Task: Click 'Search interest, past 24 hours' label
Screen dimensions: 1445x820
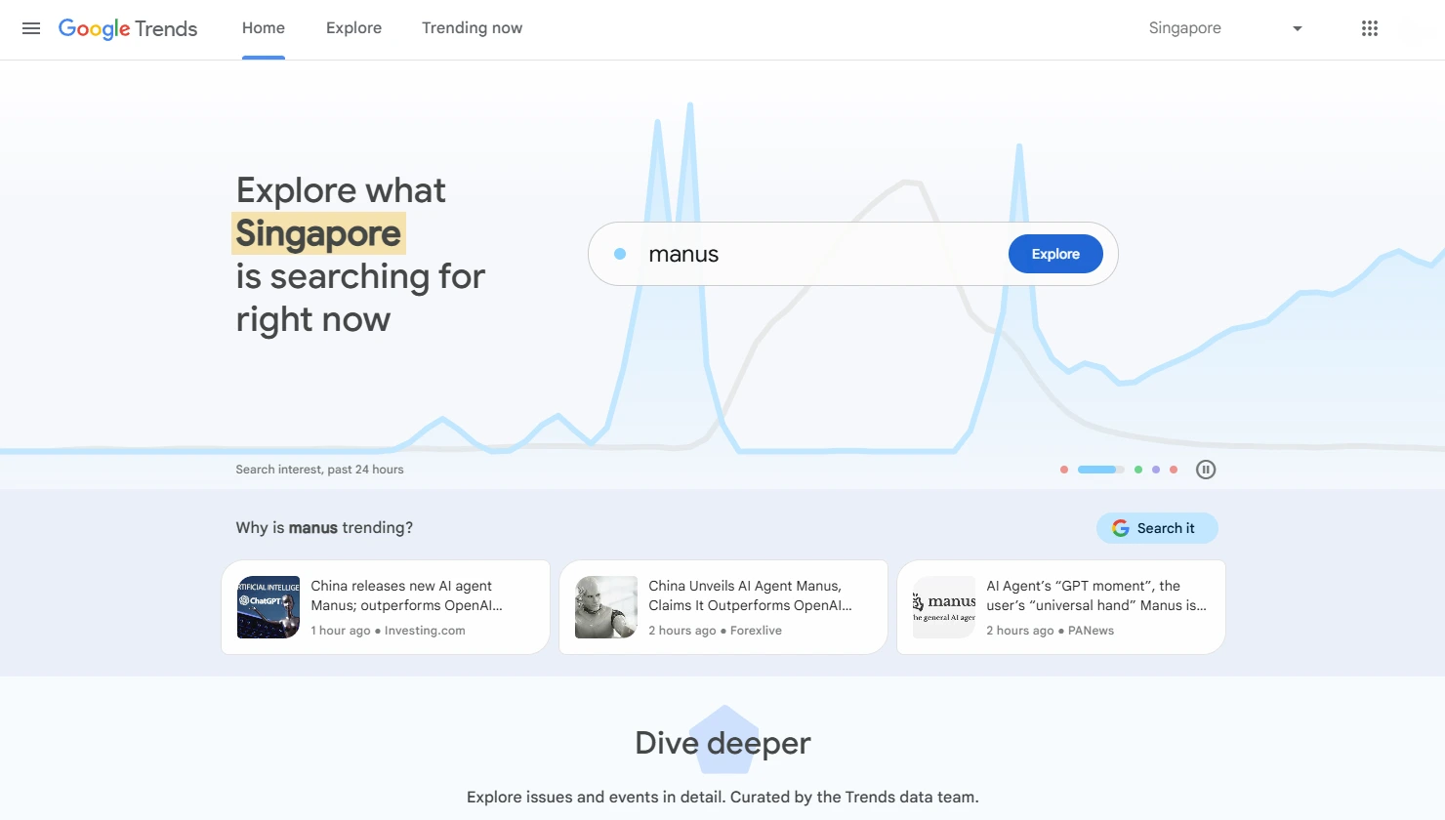Action: (x=319, y=470)
